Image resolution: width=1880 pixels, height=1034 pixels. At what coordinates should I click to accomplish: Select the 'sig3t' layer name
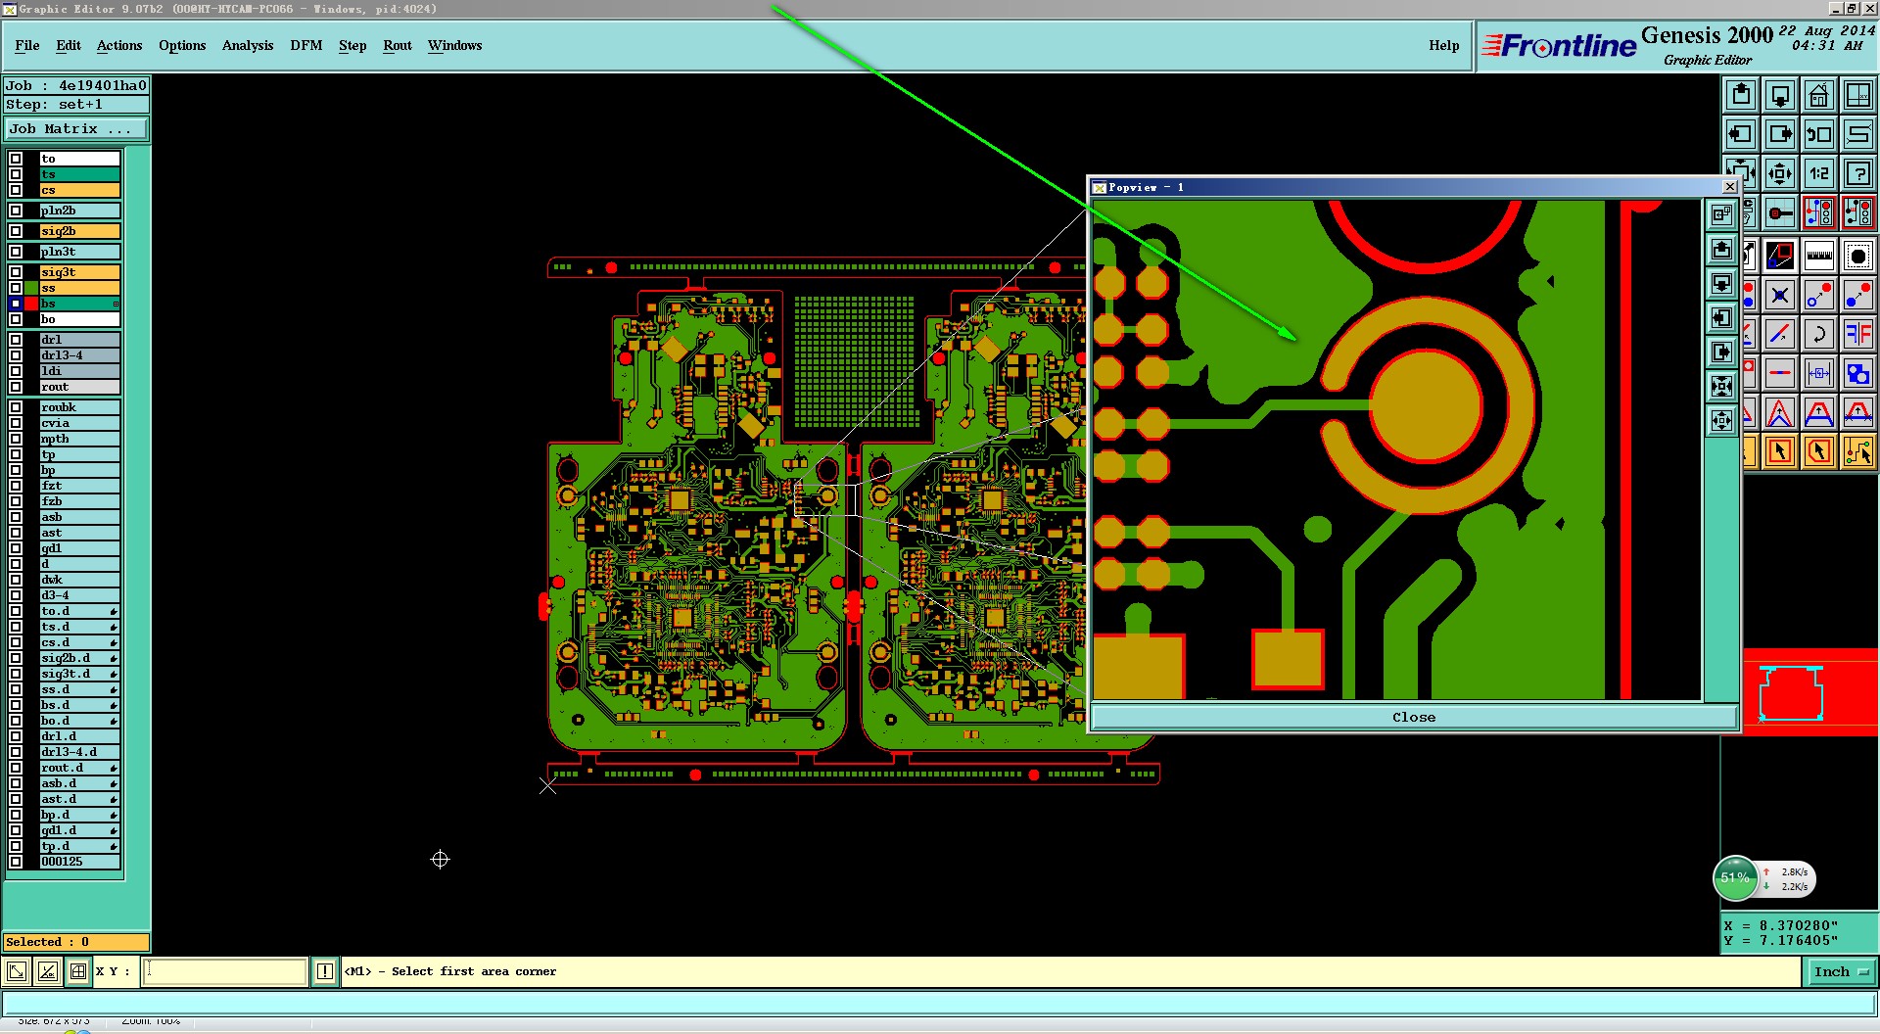(x=79, y=272)
